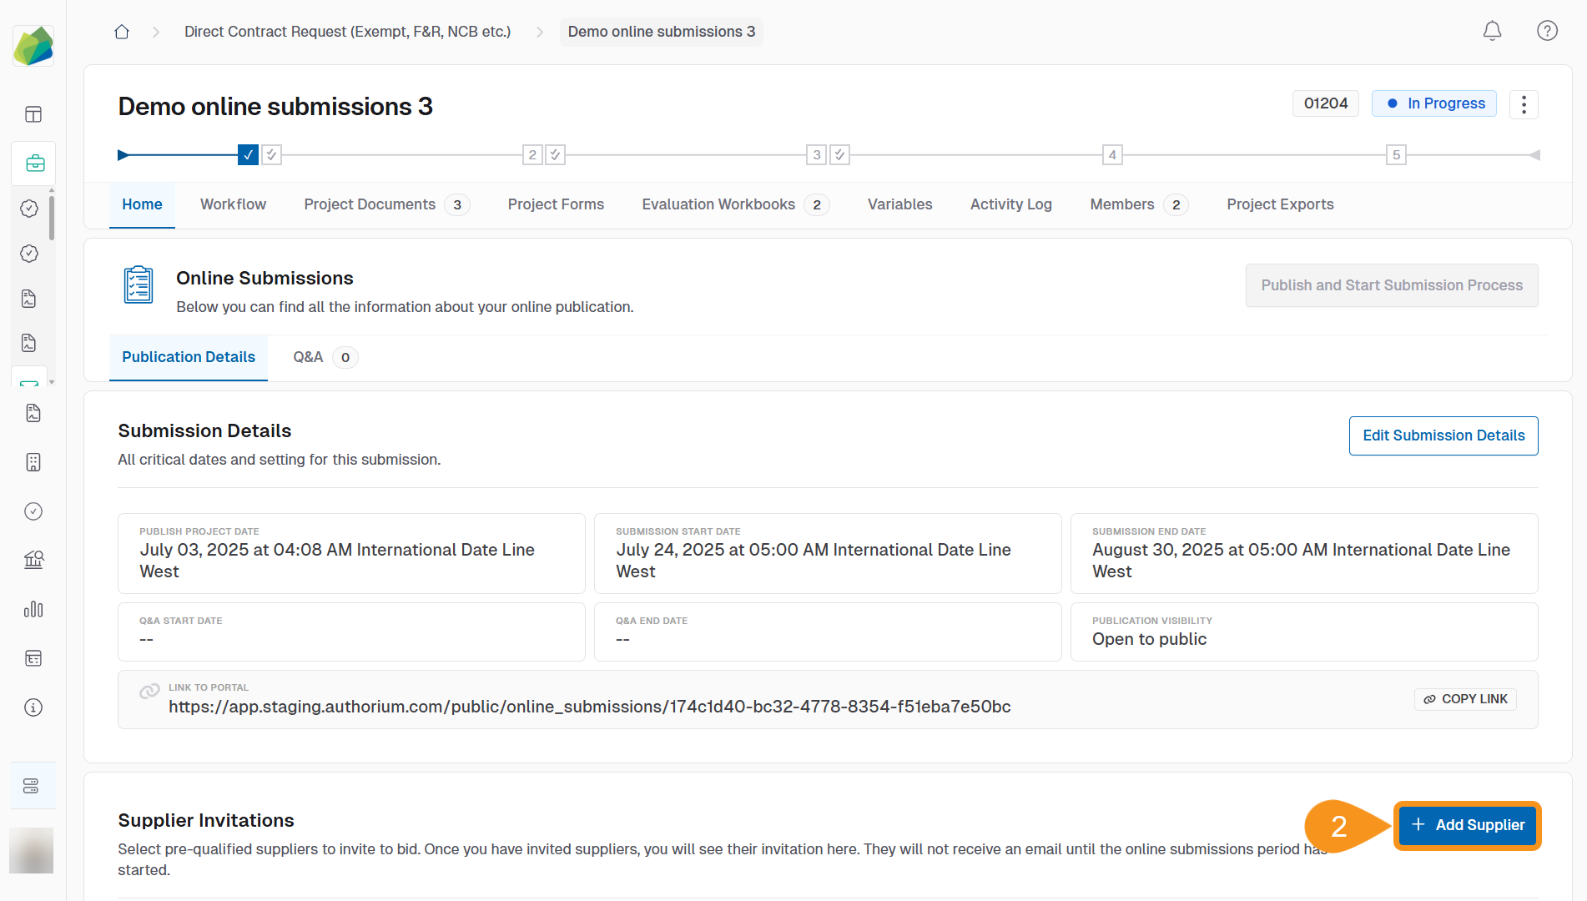
Task: Click double-check box next to step 2
Action: click(x=556, y=154)
